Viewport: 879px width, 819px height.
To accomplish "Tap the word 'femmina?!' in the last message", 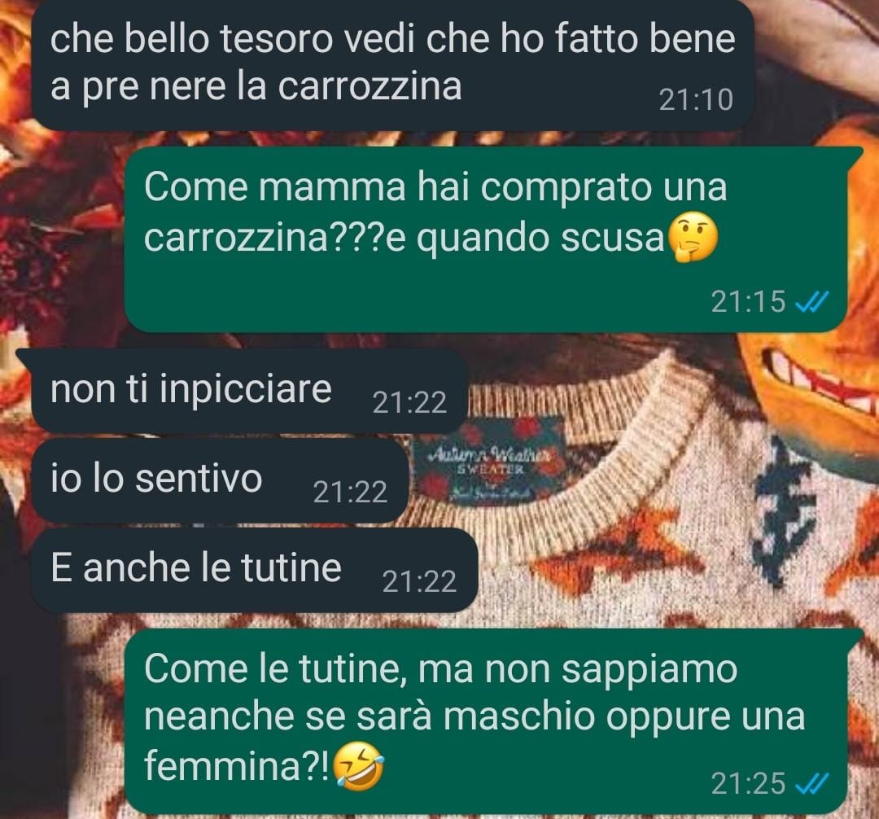I will point(237,766).
